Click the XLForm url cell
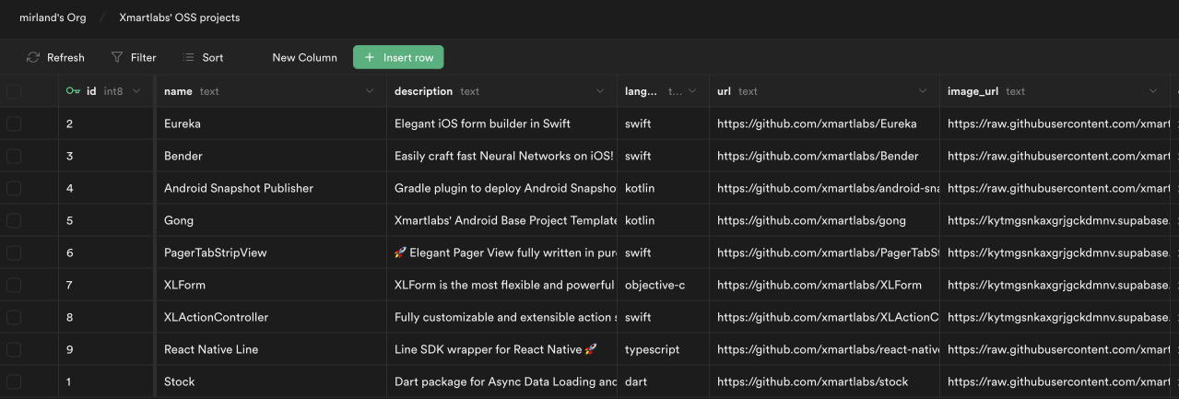Image resolution: width=1179 pixels, height=399 pixels. pos(824,285)
